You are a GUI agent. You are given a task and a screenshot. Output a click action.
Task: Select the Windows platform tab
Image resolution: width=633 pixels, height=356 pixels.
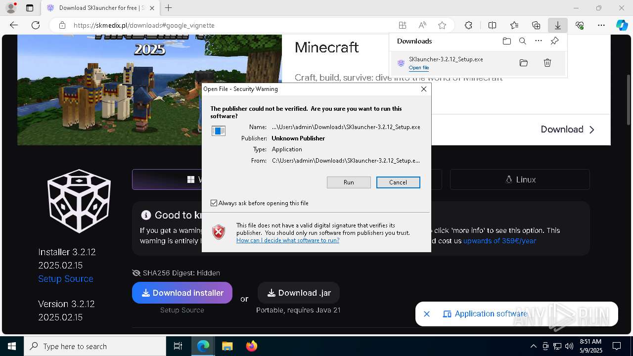tap(167, 179)
